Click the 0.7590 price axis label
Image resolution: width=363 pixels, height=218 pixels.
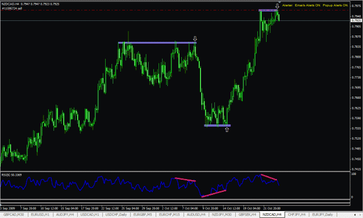[356, 118]
